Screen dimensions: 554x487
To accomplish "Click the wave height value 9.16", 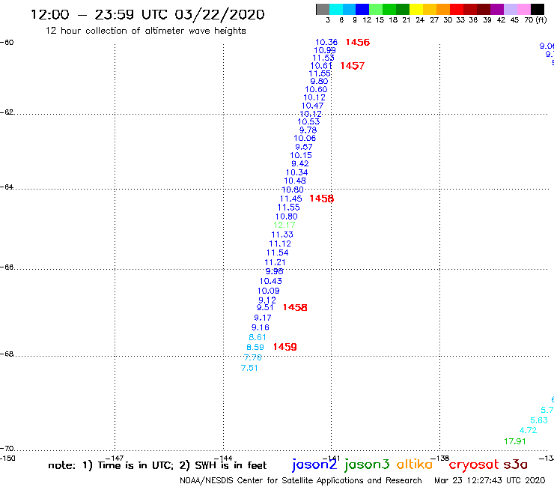I will [260, 327].
